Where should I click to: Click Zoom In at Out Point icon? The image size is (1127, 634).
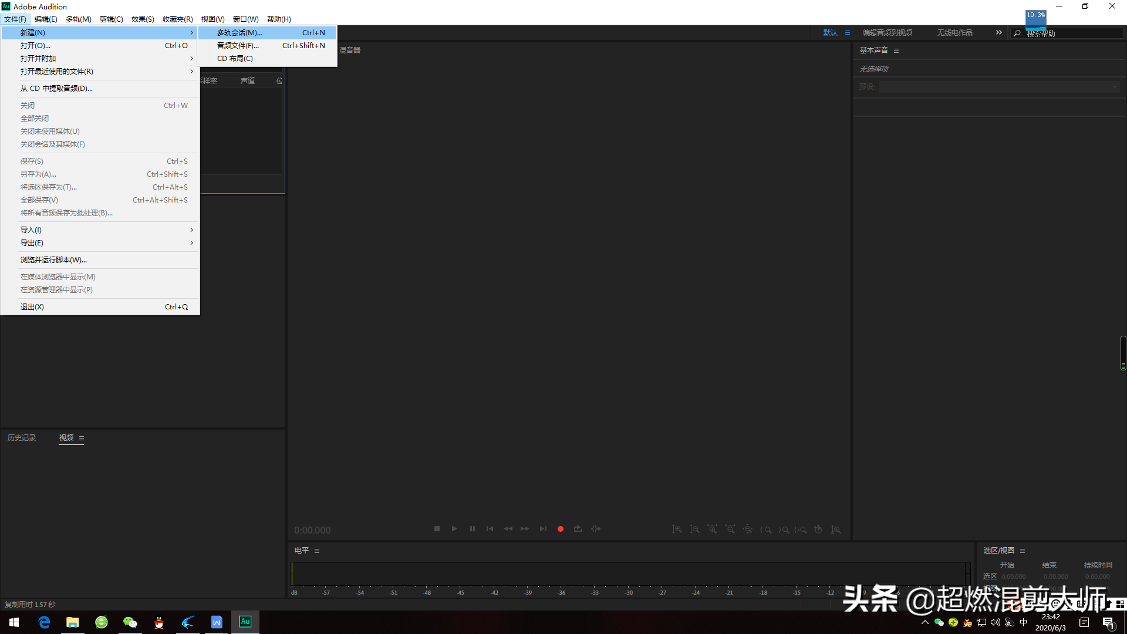(784, 530)
